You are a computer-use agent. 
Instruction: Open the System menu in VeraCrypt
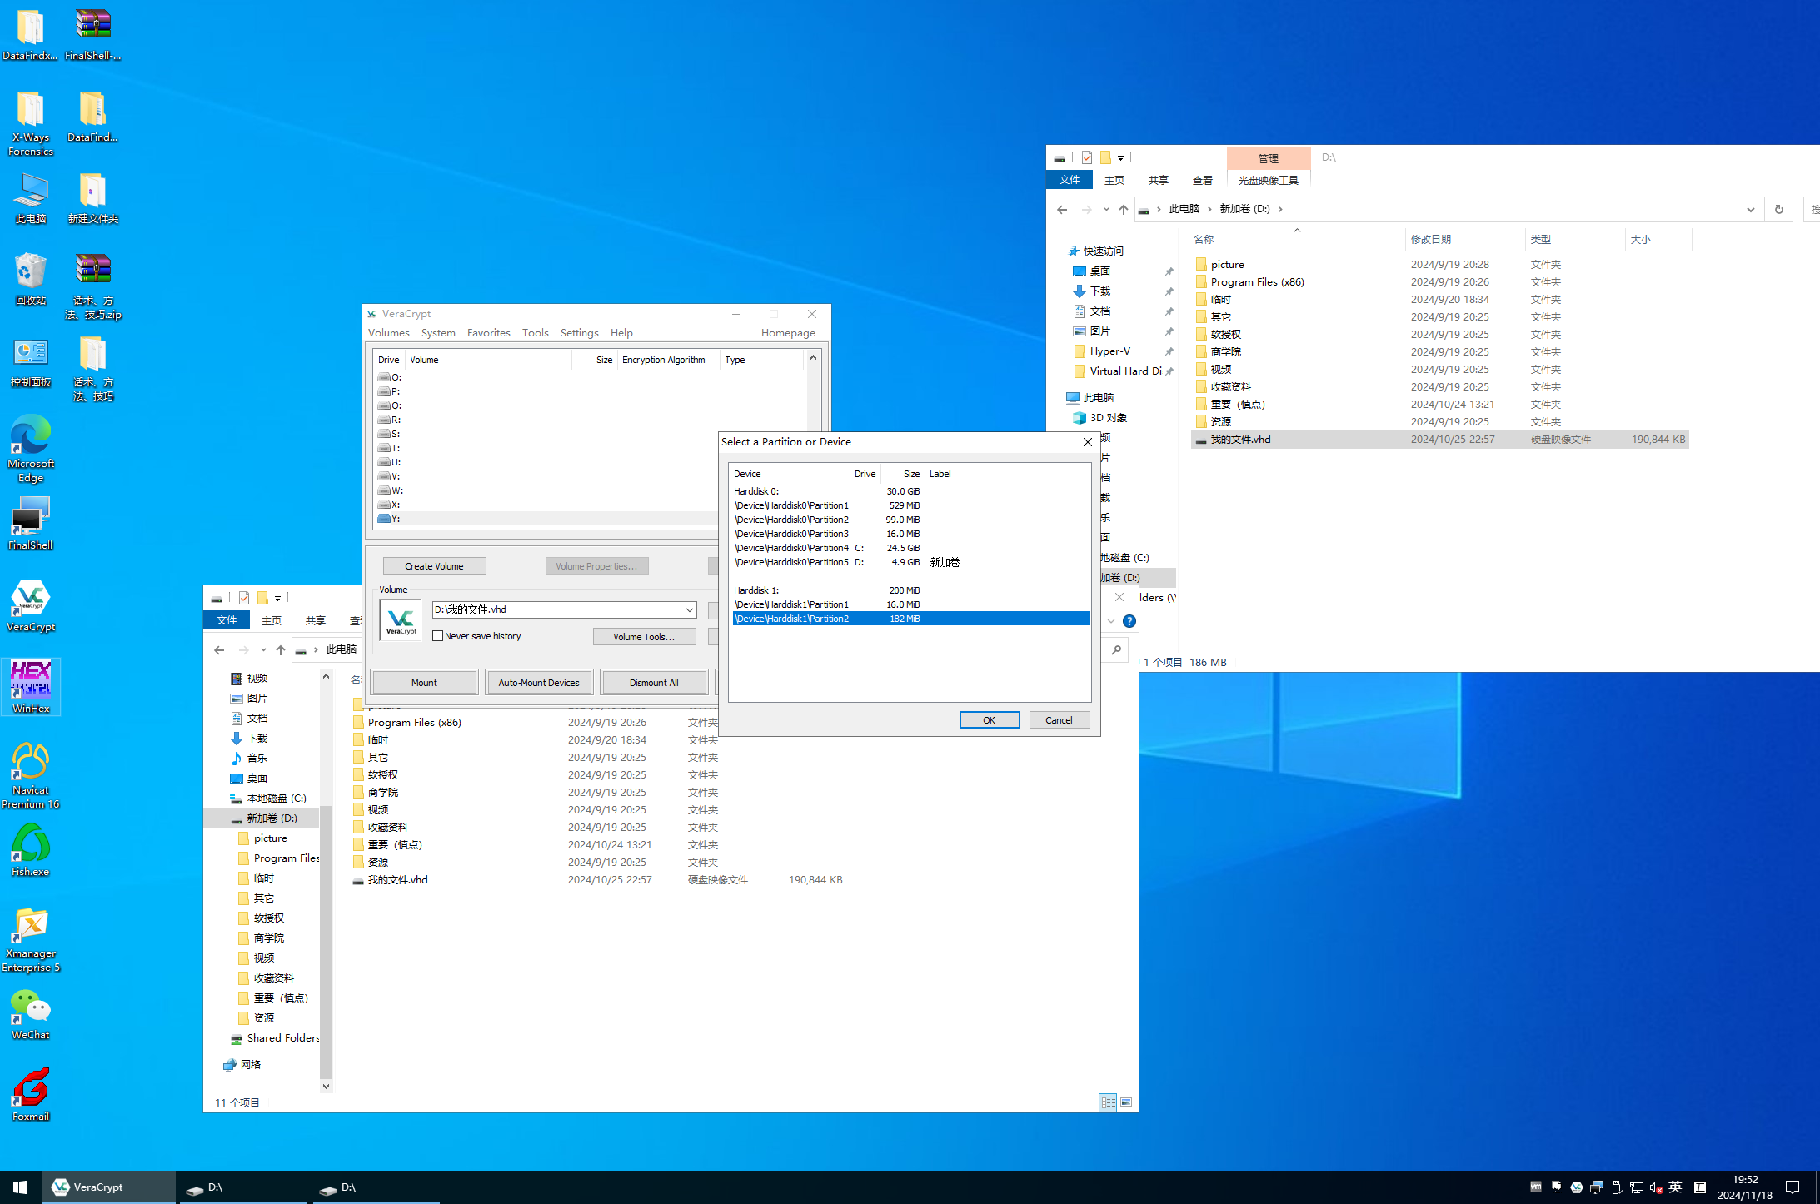click(438, 333)
